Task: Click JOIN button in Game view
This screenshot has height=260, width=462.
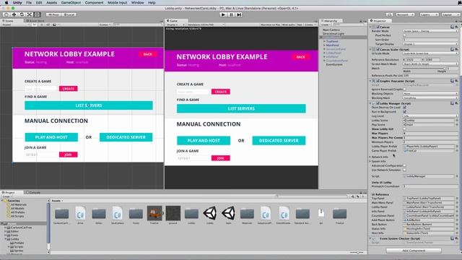Action: tap(221, 158)
